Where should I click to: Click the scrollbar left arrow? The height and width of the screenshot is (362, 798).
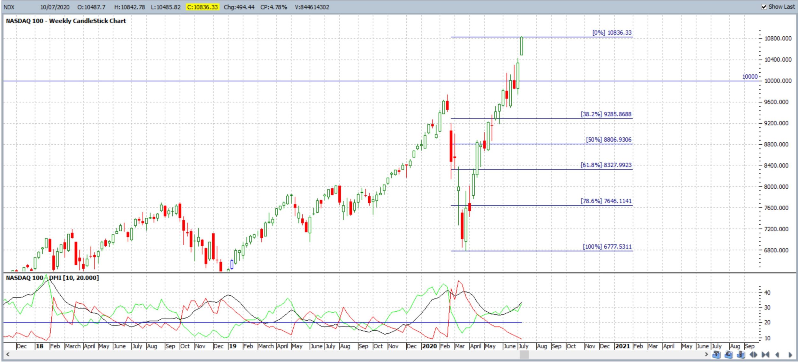coord(8,354)
